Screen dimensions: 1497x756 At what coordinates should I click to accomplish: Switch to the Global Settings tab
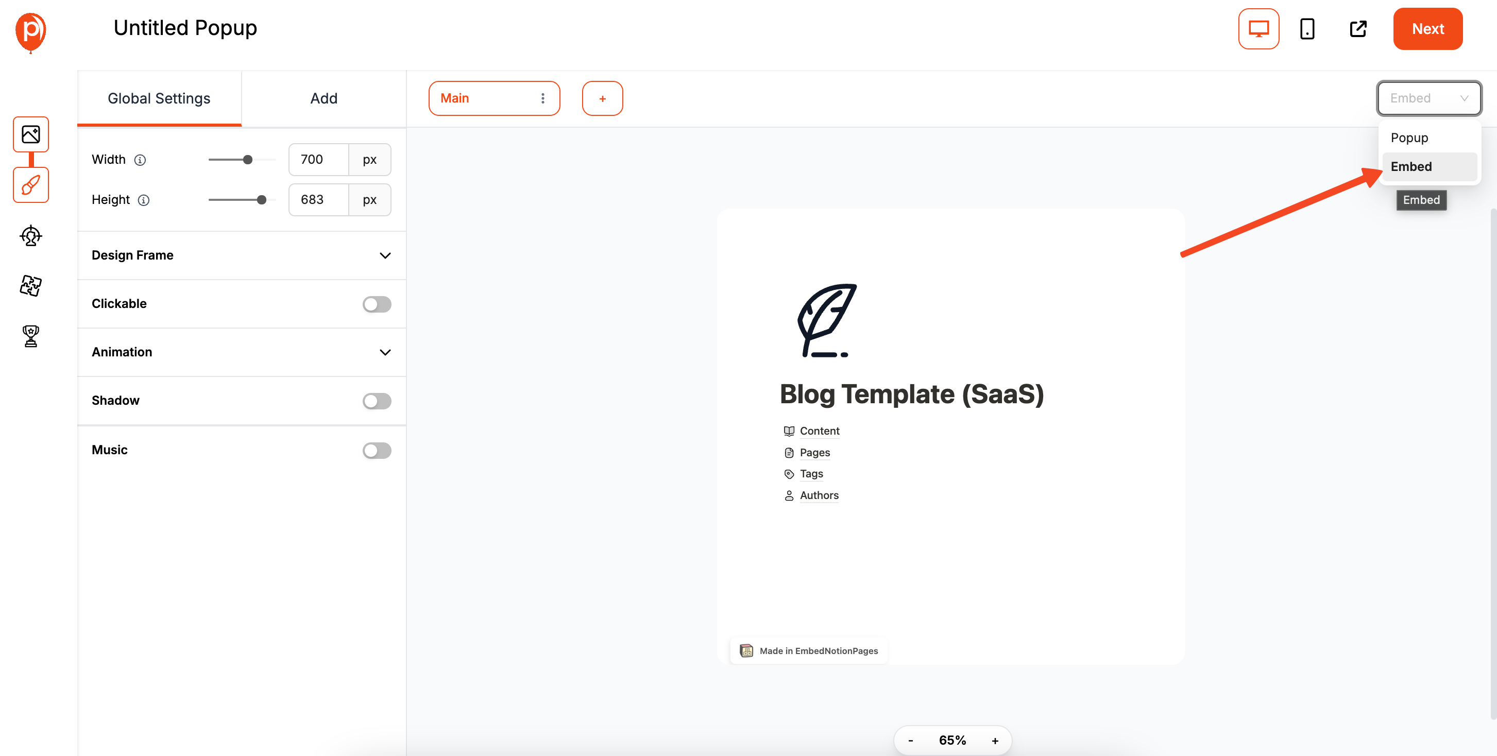click(159, 98)
